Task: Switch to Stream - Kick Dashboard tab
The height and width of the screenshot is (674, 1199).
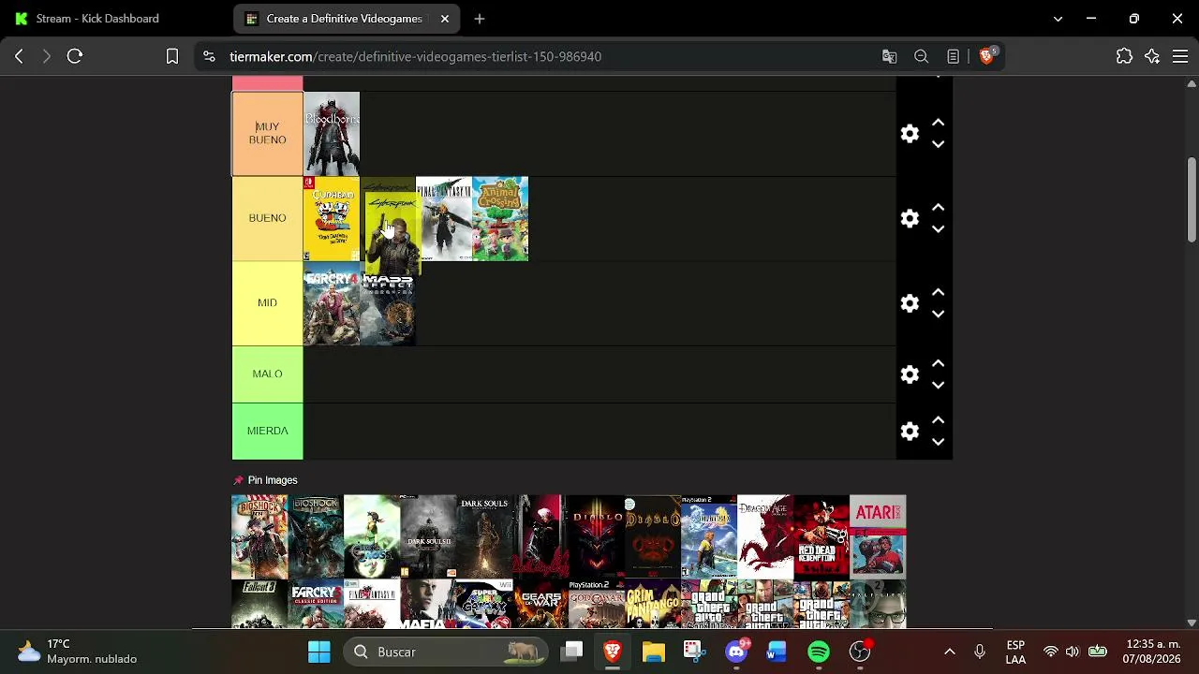Action: (97, 19)
